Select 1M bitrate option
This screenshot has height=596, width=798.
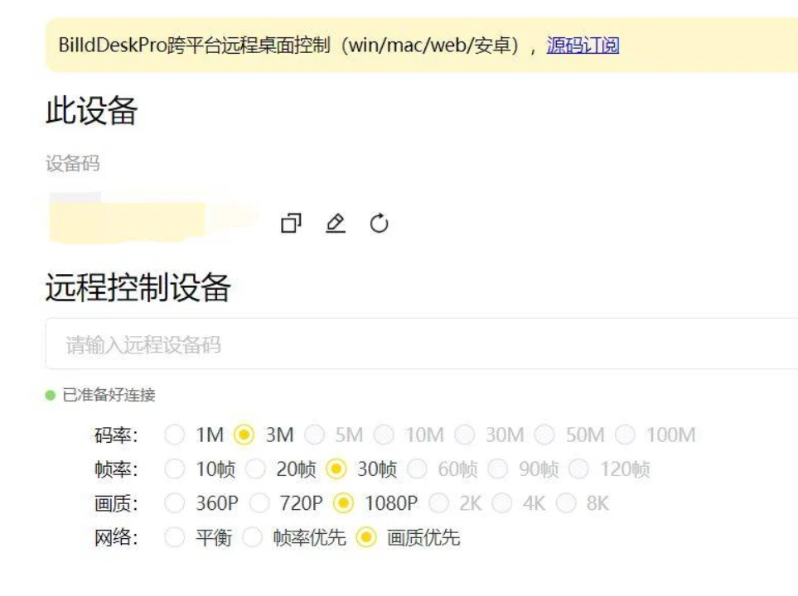pyautogui.click(x=175, y=435)
